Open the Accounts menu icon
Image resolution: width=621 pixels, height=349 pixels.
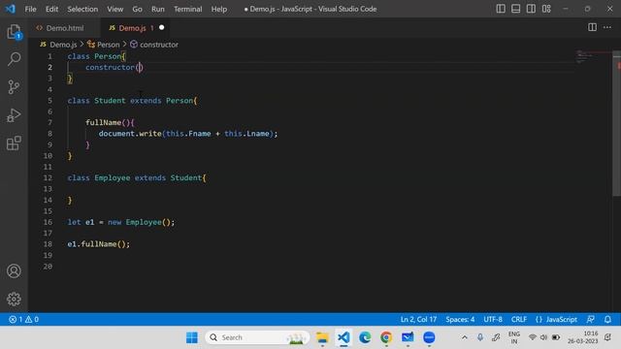[14, 271]
